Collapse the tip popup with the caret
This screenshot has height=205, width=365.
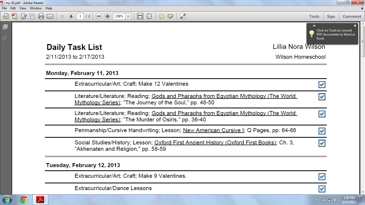click(x=314, y=26)
